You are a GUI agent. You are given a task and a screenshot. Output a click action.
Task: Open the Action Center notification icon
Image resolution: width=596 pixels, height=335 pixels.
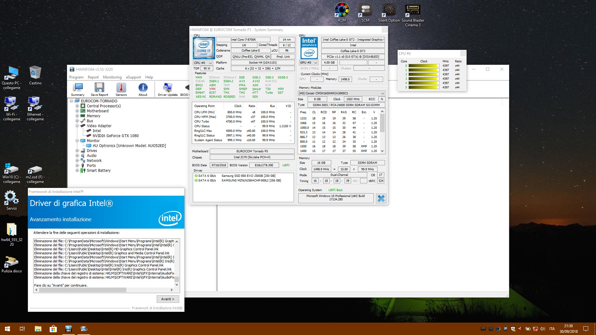(x=586, y=329)
